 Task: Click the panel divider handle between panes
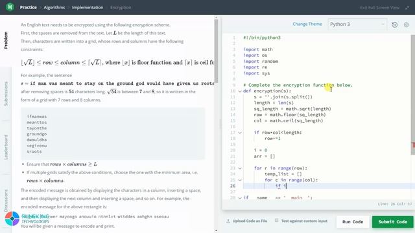click(220, 124)
